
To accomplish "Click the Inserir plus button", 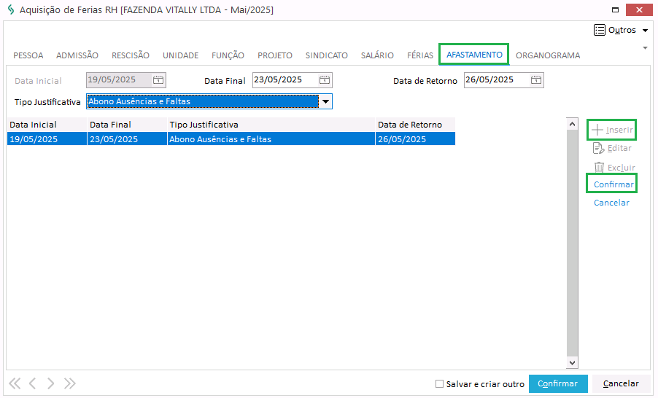I will tap(612, 130).
